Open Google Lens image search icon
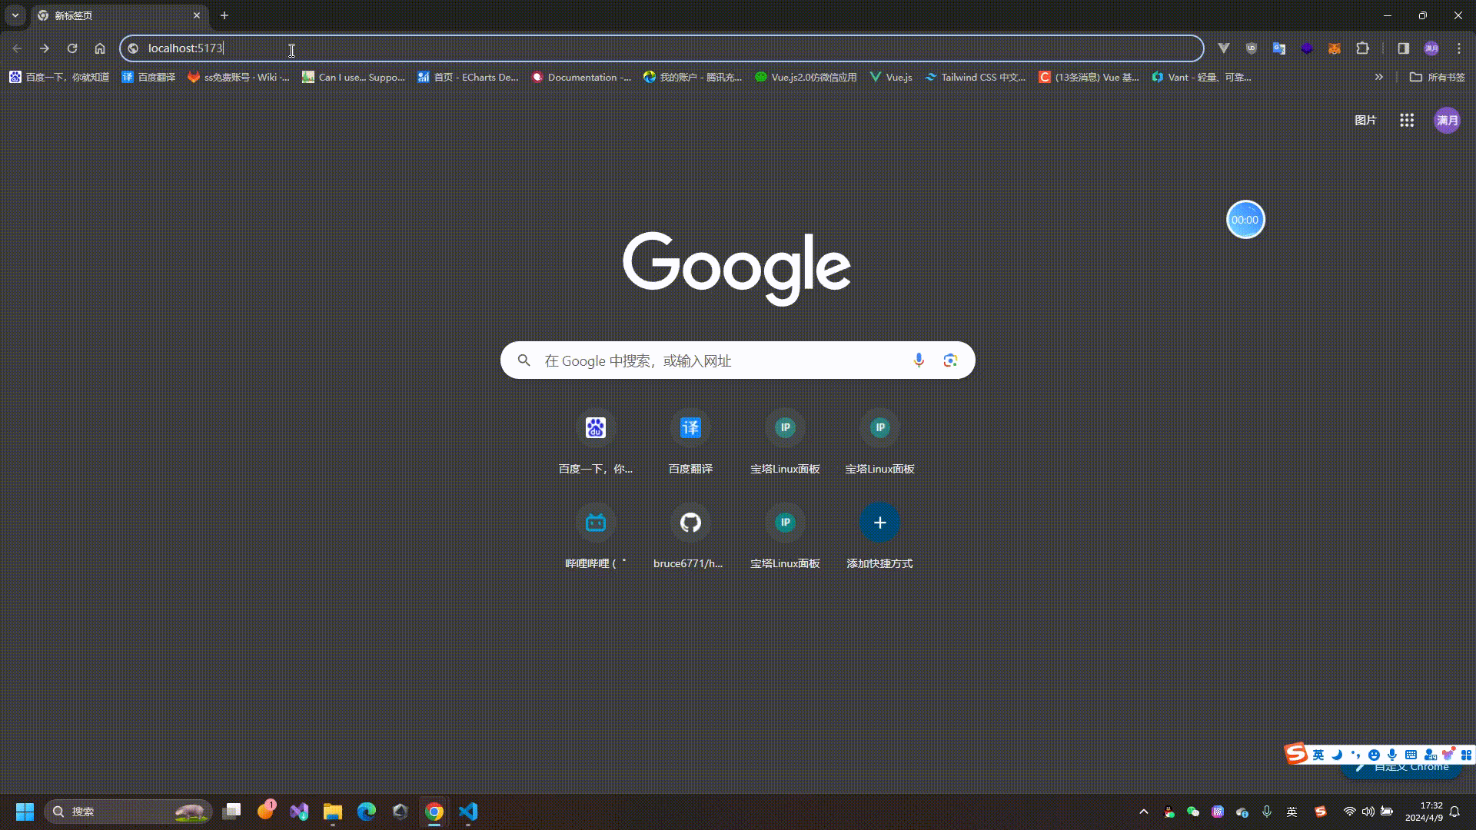 pos(950,360)
